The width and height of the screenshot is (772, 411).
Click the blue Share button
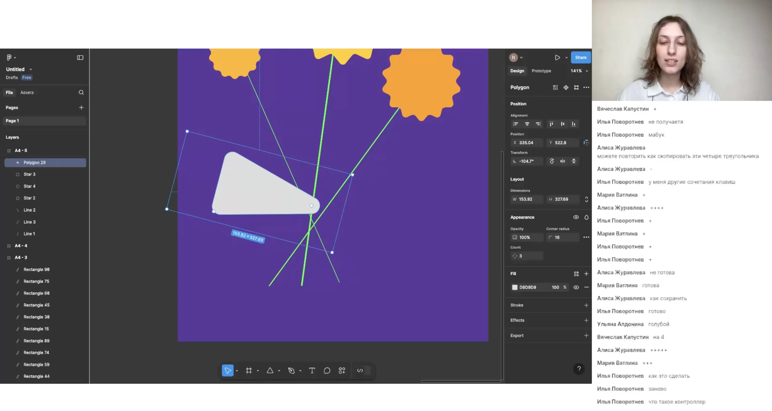pos(581,58)
